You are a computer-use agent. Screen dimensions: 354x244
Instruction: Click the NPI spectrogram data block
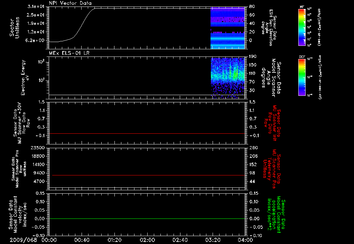click(227, 28)
